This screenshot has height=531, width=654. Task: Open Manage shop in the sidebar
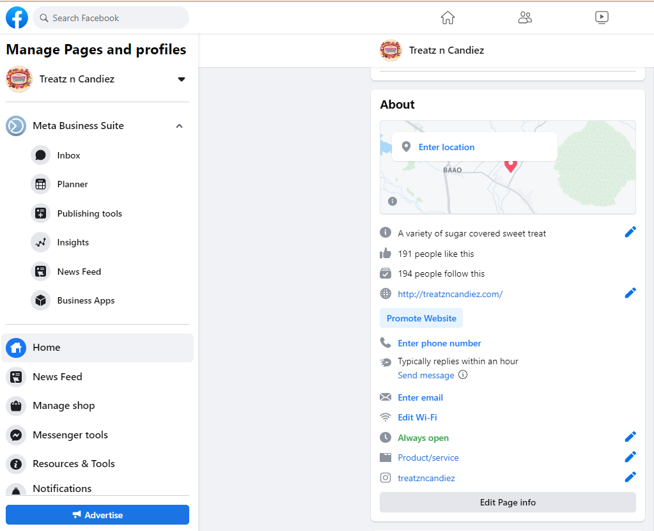click(x=63, y=406)
